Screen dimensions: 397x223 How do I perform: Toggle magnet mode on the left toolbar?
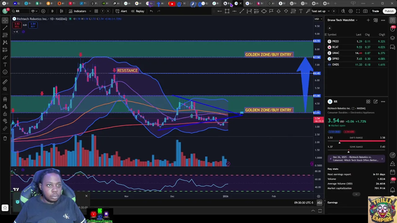(x=5, y=99)
